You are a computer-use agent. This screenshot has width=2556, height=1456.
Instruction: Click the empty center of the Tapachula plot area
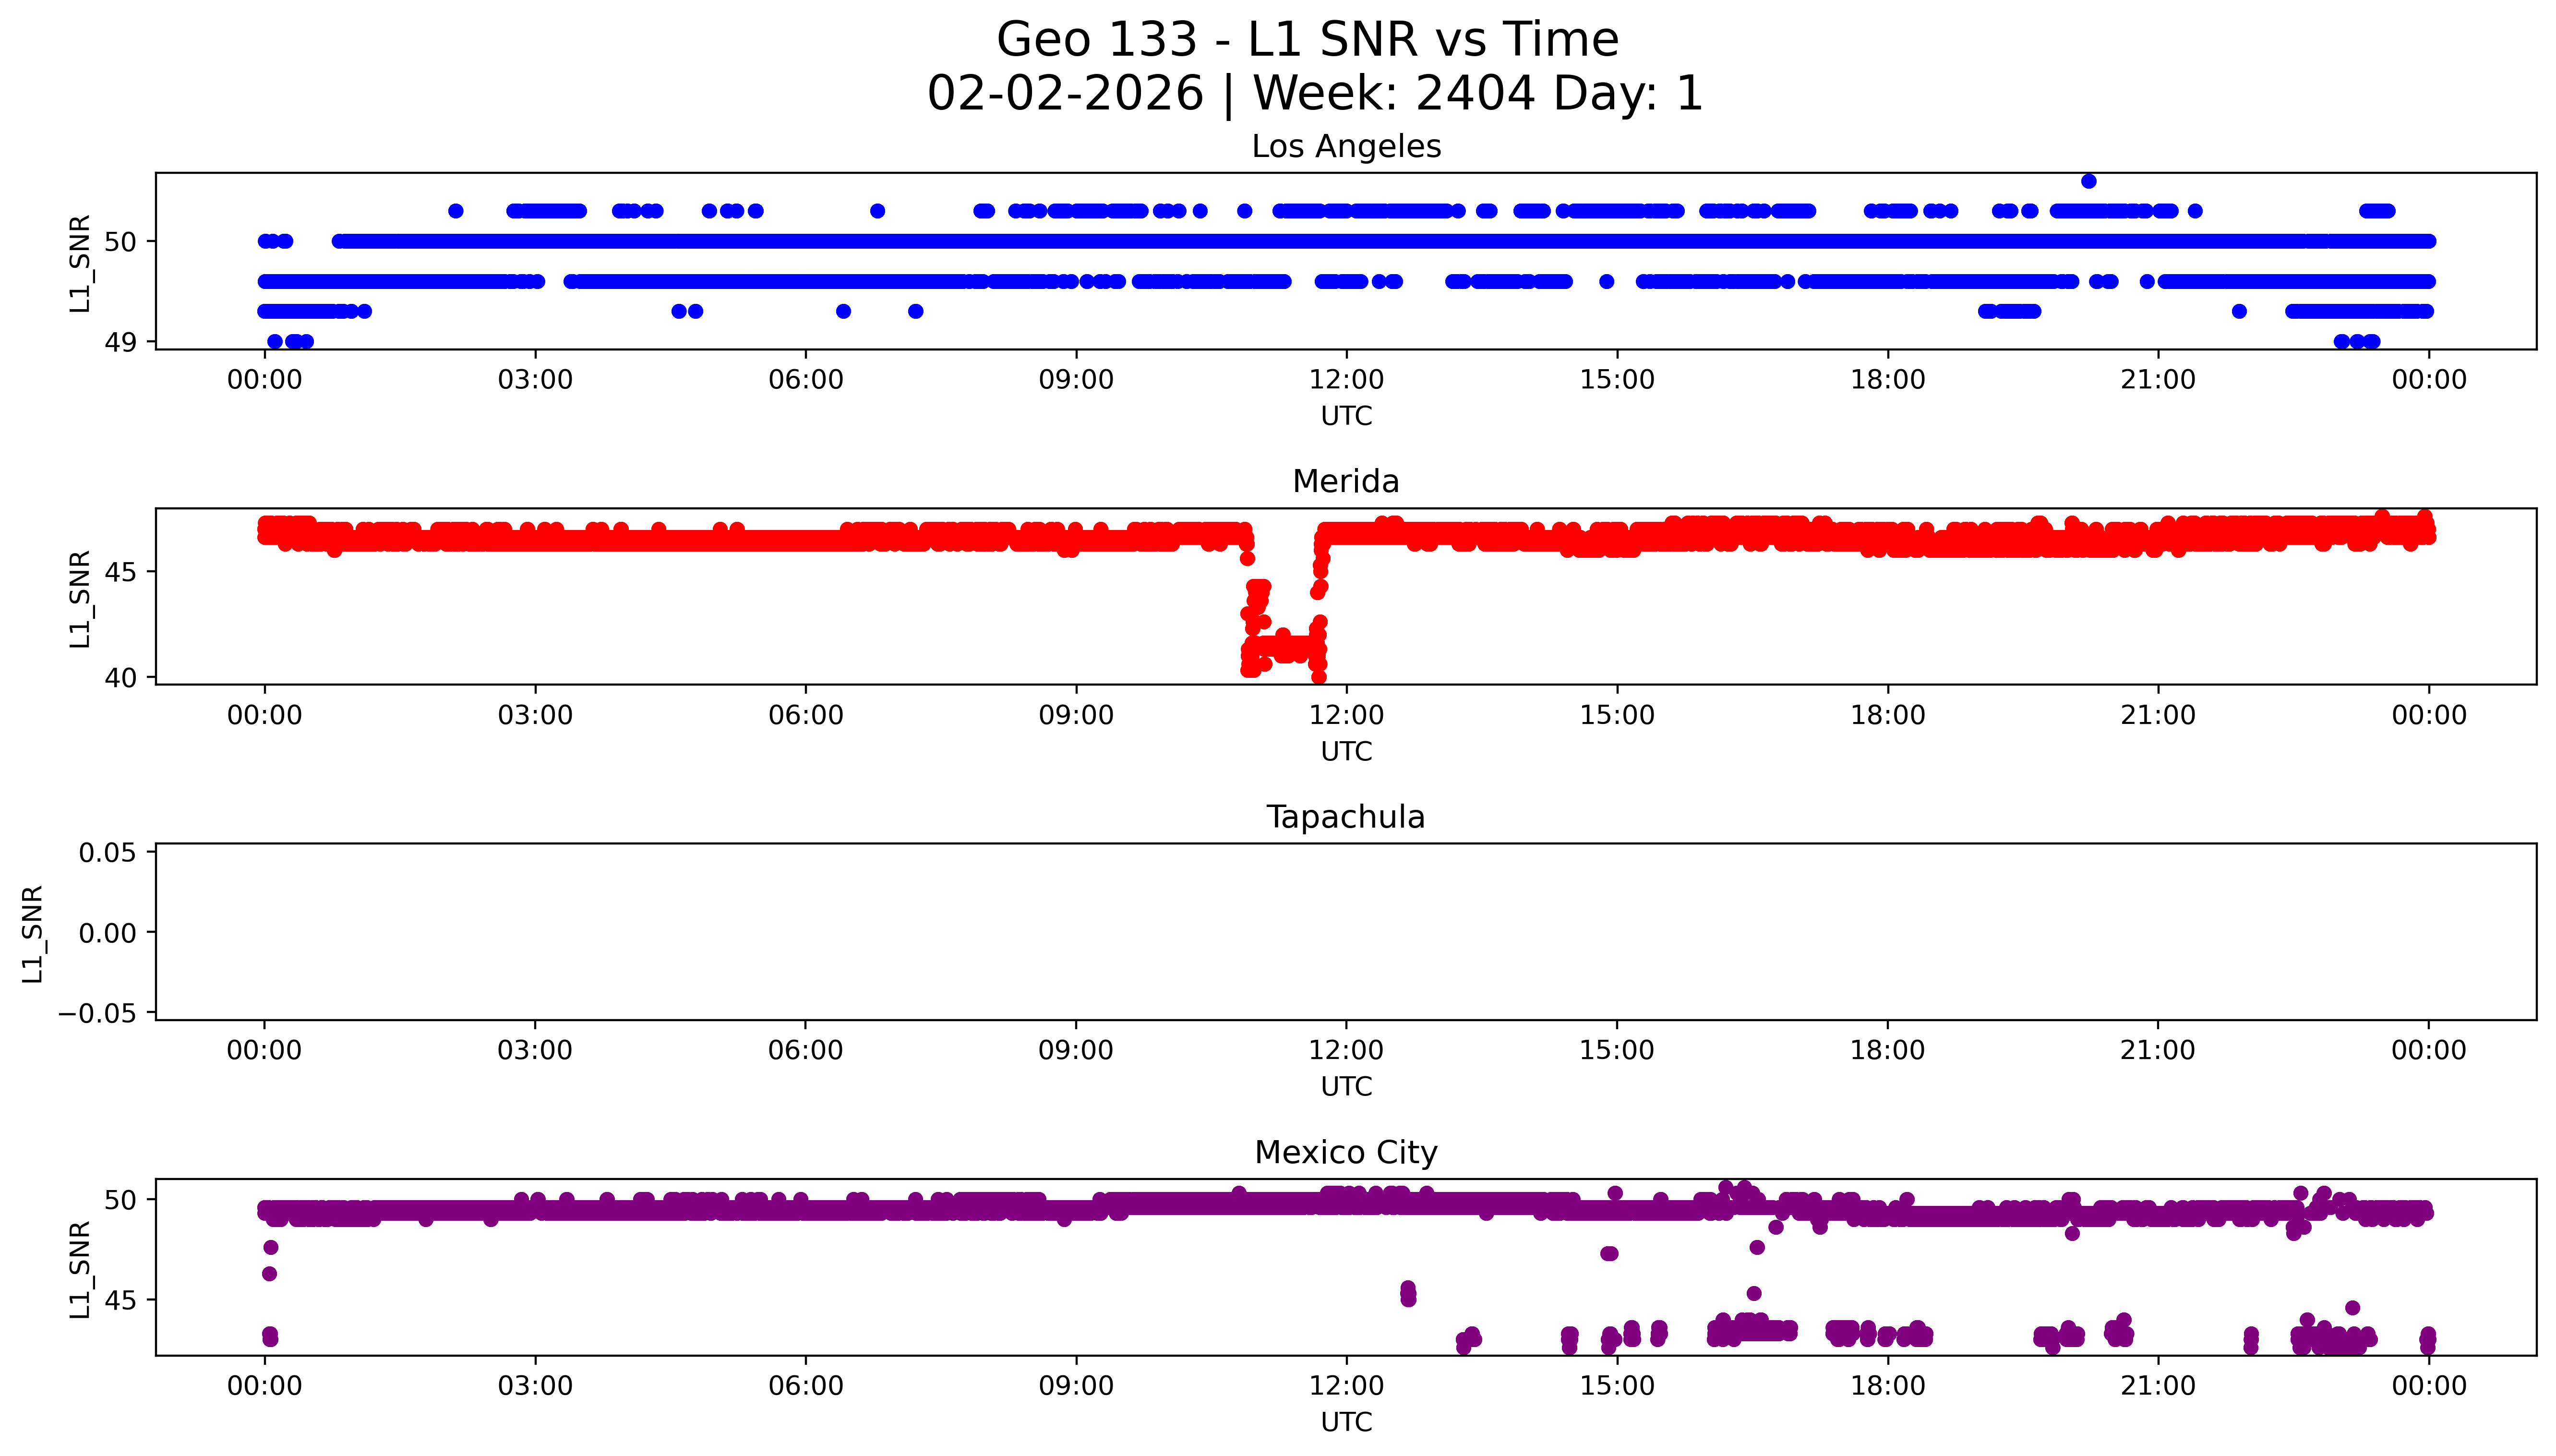pos(1345,931)
